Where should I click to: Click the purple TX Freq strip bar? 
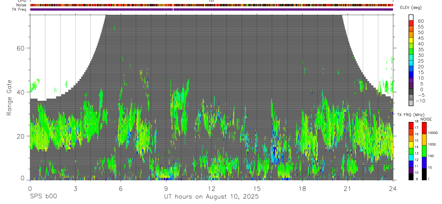pyautogui.click(x=211, y=9)
